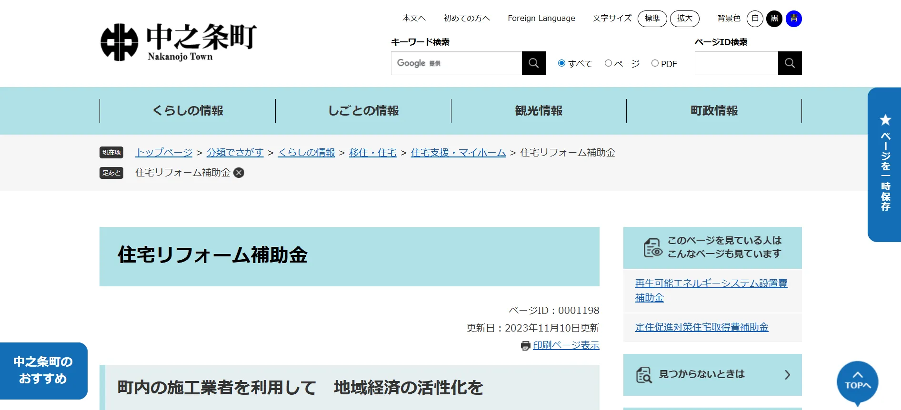
Task: Open 再生可能エネルギーシステム設置費補助金 link
Action: (711, 291)
